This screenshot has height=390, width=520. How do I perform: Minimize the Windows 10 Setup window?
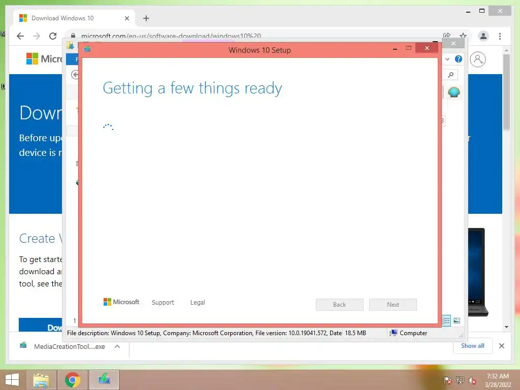395,49
